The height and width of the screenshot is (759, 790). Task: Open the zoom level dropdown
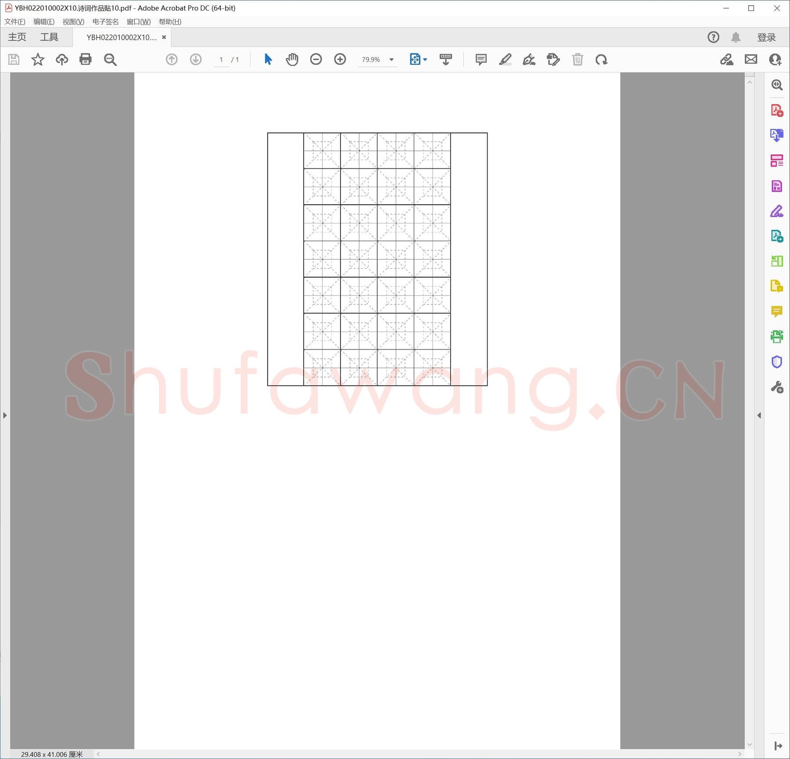pos(391,60)
